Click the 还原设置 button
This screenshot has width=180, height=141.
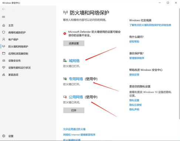tap(74, 43)
